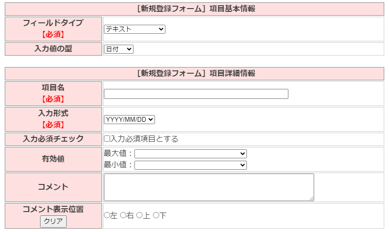Check the 入力必須項目とする checkbox
The image size is (389, 232).
pos(107,139)
